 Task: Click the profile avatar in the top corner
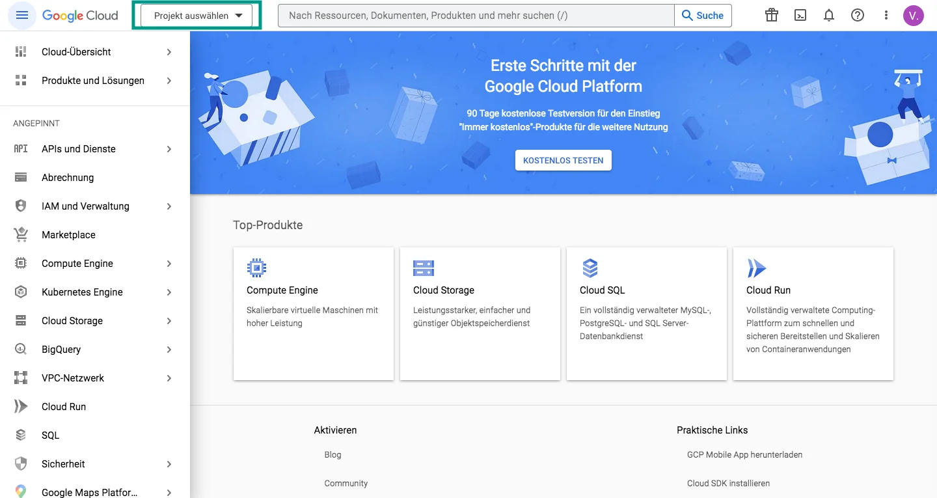click(x=914, y=15)
